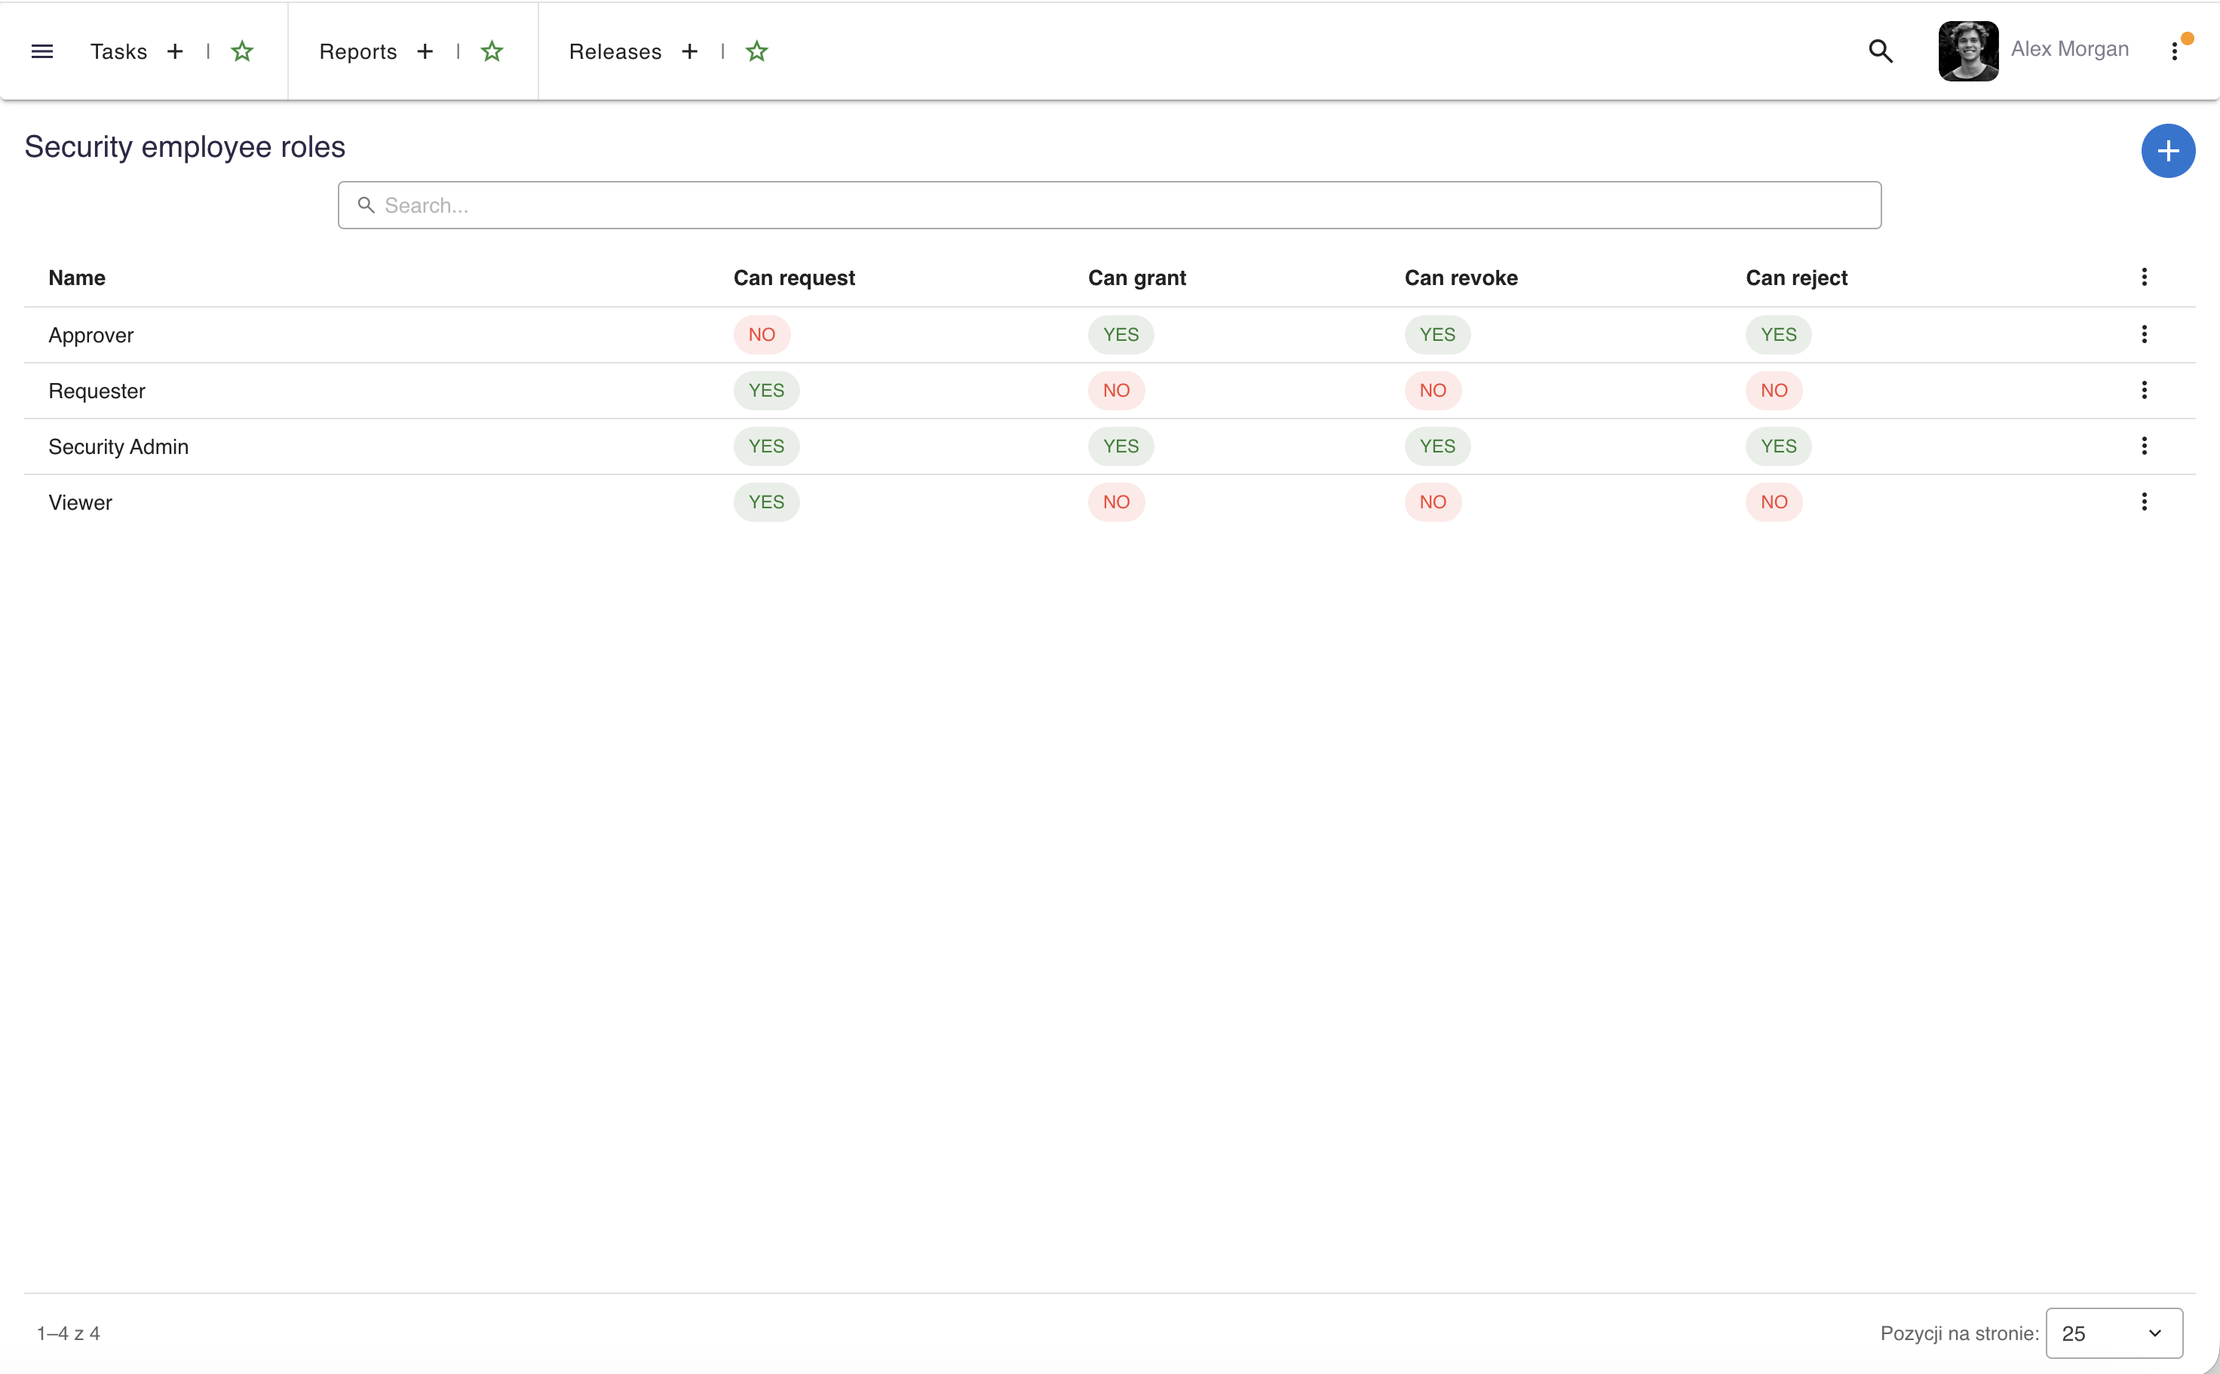Open row actions for Viewer
2220x1374 pixels.
point(2144,501)
